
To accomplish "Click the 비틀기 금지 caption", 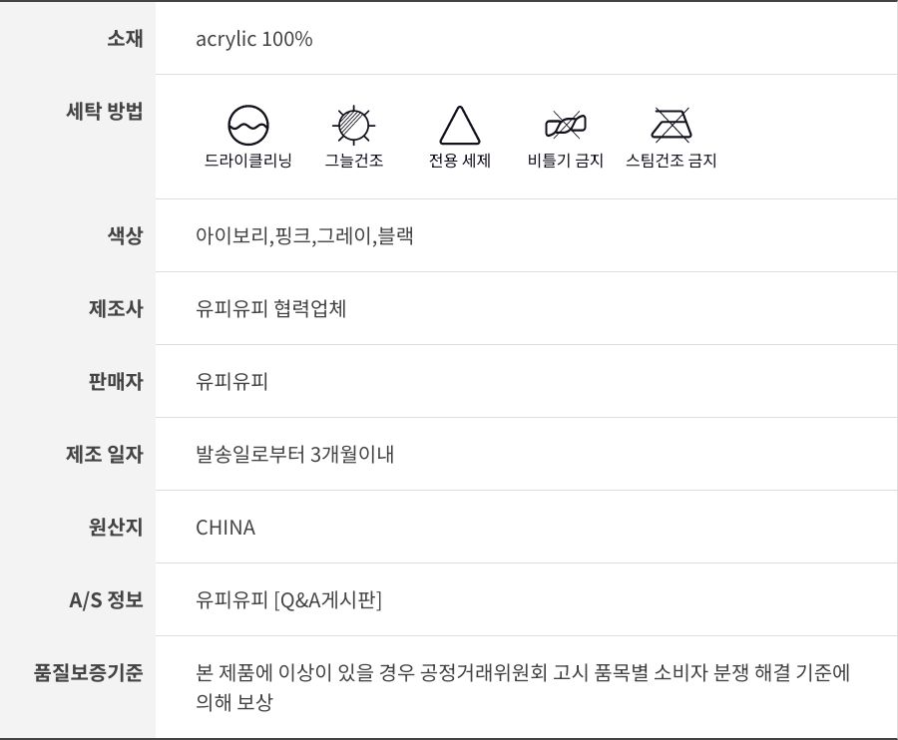I will 566,161.
